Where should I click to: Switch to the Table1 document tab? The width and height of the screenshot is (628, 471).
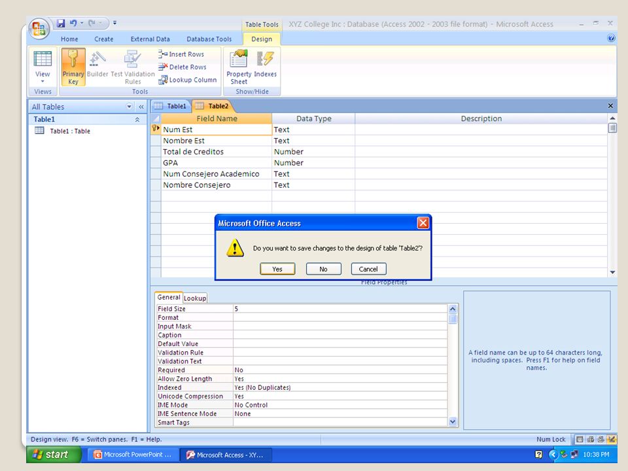(x=171, y=106)
